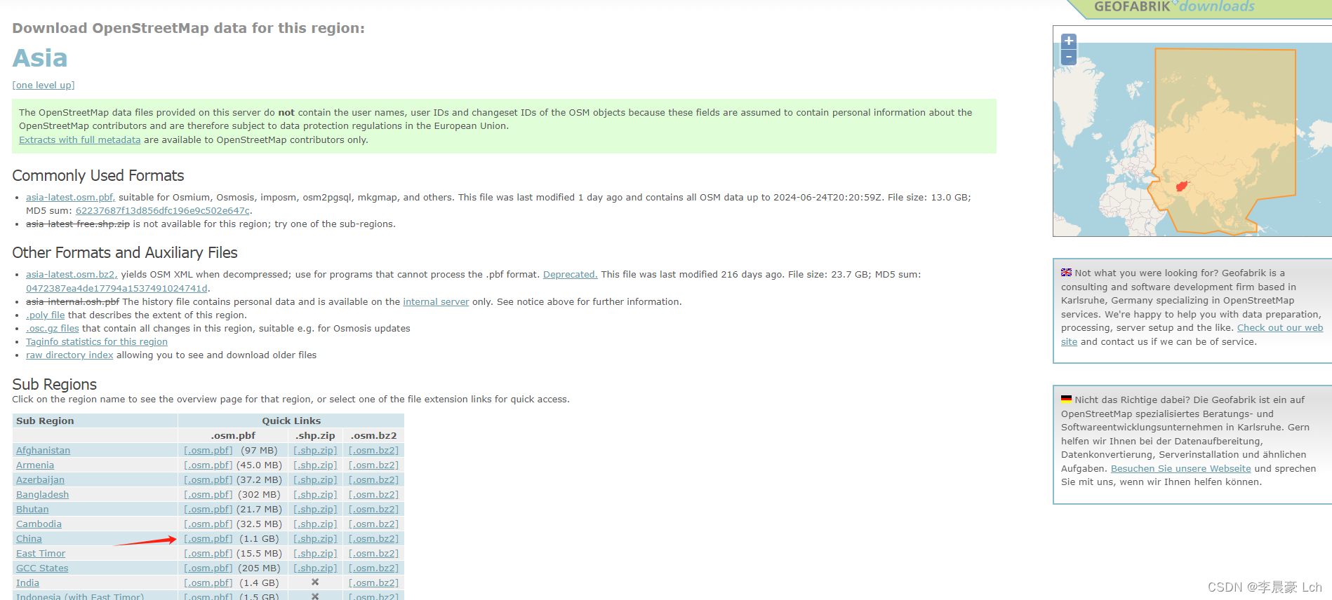Screen dimensions: 1332x600
Task: Download asia-latest.osm.pbf file
Action: 70,197
